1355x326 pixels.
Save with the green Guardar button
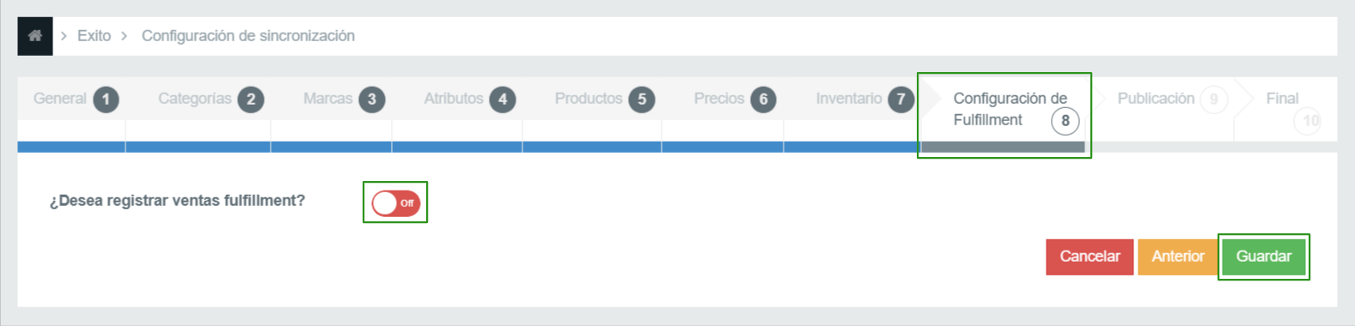(x=1264, y=257)
